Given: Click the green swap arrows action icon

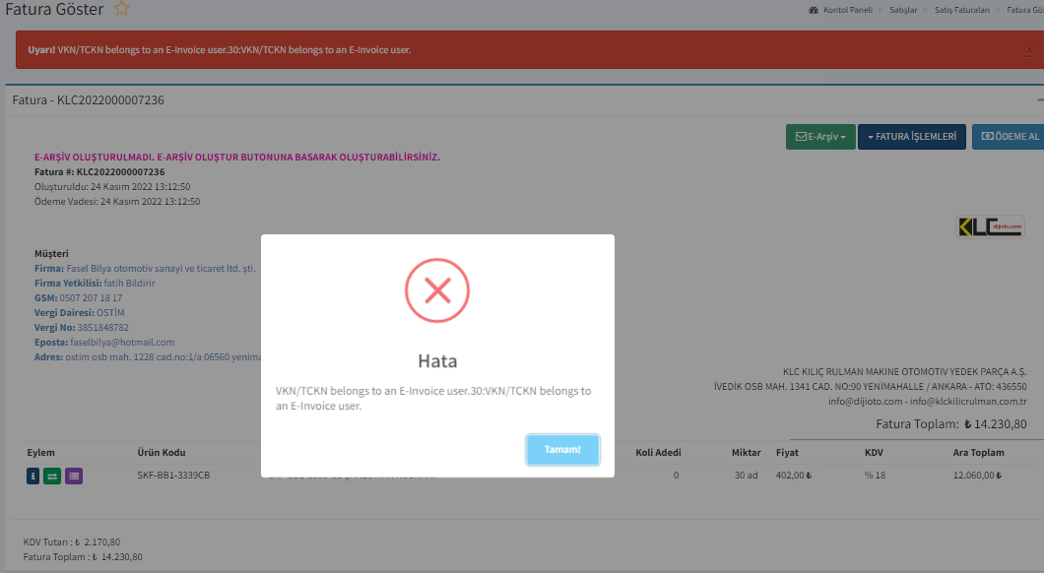Looking at the screenshot, I should click(53, 476).
